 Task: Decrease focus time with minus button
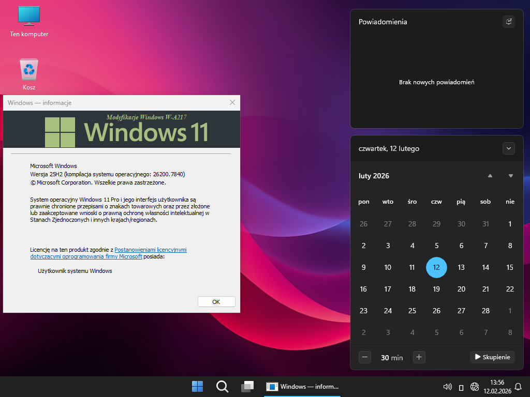pyautogui.click(x=365, y=357)
